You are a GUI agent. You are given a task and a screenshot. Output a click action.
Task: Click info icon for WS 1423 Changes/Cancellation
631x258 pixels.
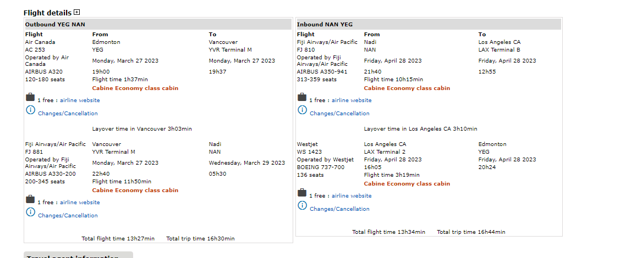(x=302, y=206)
